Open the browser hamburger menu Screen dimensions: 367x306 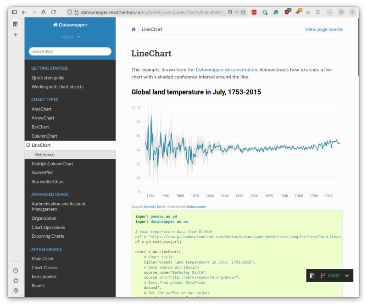(318, 12)
